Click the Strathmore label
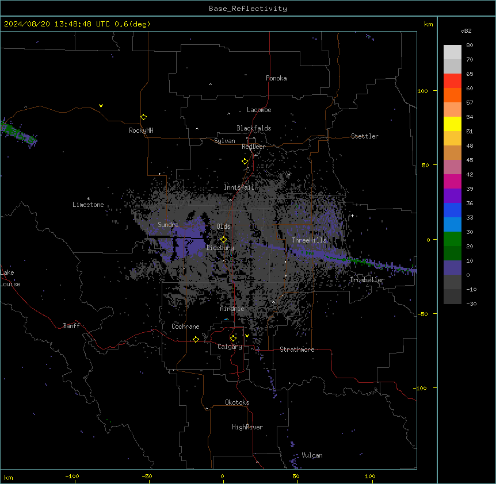The height and width of the screenshot is (484, 496). 297,349
